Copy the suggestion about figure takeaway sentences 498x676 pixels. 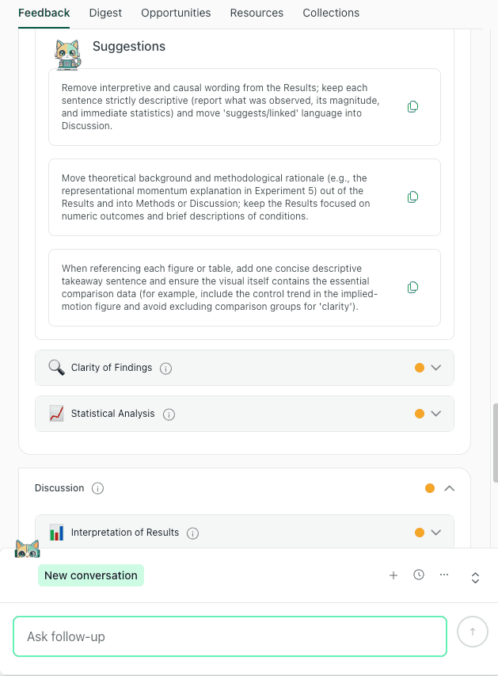point(412,287)
